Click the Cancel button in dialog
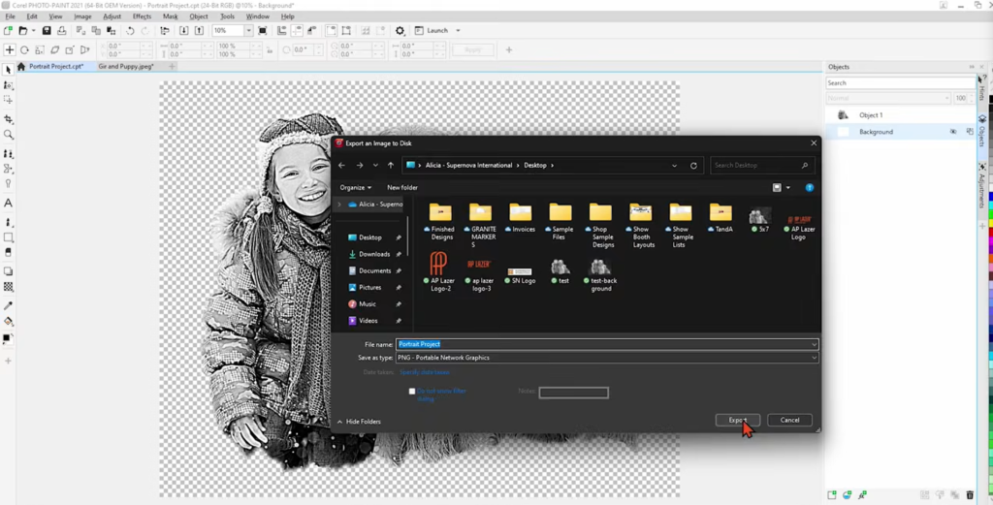Image resolution: width=993 pixels, height=505 pixels. point(789,421)
